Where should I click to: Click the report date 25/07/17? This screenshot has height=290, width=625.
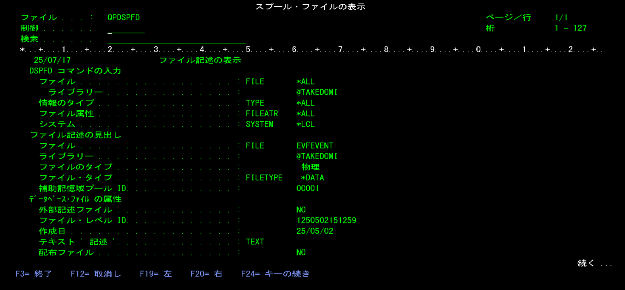52,60
